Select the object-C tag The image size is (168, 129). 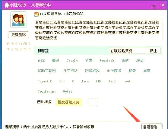tap(45, 81)
